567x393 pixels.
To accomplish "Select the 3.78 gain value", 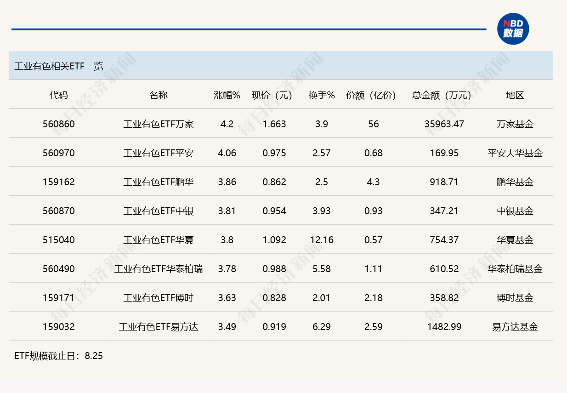I will [227, 269].
